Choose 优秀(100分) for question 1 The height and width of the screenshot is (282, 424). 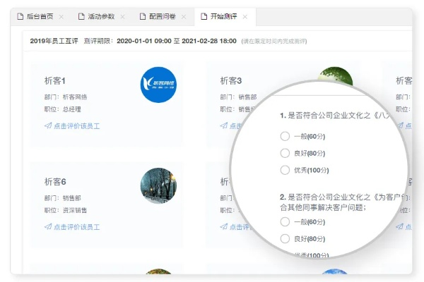tap(285, 170)
